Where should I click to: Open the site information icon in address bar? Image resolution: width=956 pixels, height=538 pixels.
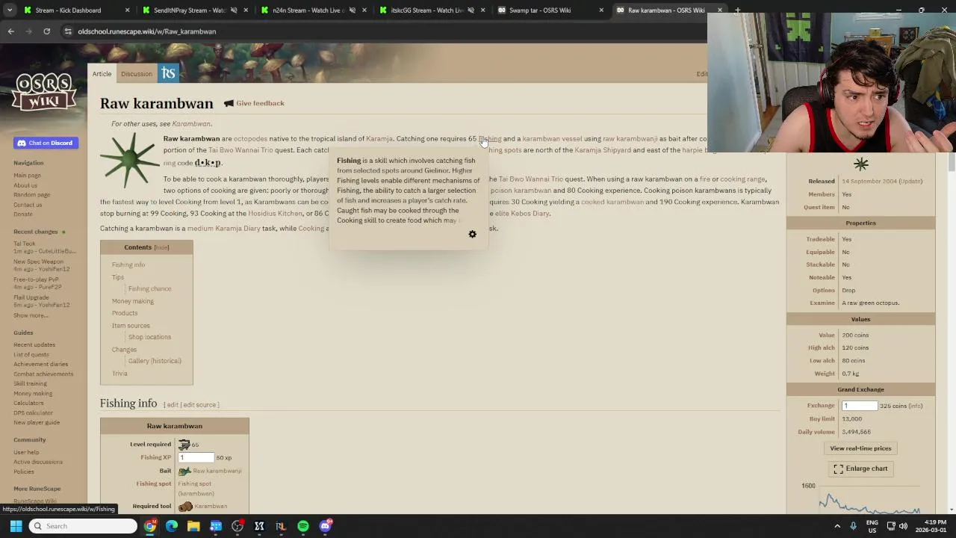(x=68, y=31)
